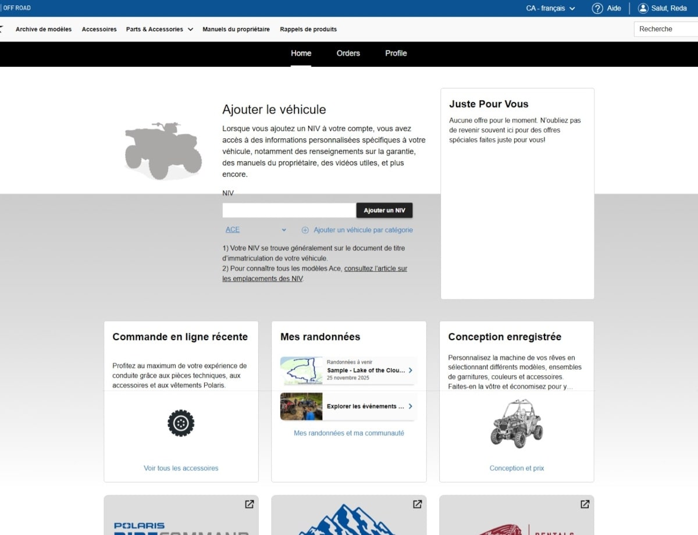Open the Aide help icon

597,8
